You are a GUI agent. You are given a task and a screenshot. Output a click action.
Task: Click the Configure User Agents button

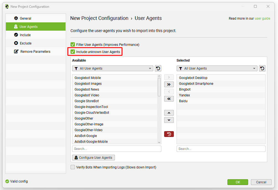click(x=93, y=158)
